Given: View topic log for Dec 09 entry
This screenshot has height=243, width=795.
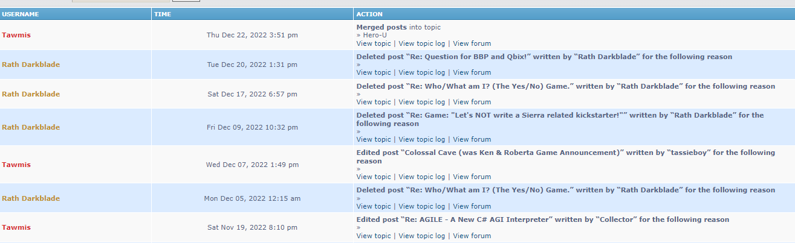Looking at the screenshot, I should point(421,139).
